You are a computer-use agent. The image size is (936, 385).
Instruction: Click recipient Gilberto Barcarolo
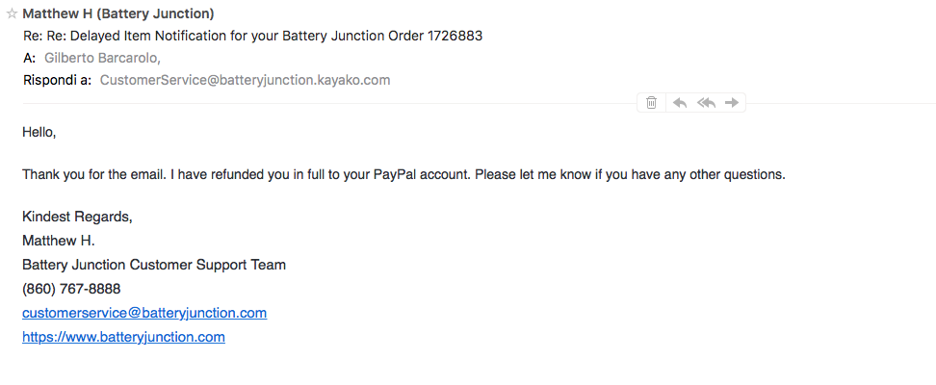(x=101, y=58)
